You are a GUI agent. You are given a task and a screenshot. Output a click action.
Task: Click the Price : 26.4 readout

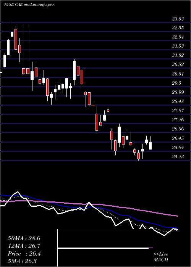tap(24, 254)
